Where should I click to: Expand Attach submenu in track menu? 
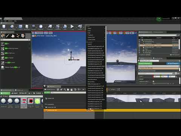pos(96,28)
